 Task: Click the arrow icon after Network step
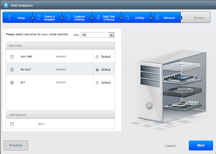click(180, 18)
